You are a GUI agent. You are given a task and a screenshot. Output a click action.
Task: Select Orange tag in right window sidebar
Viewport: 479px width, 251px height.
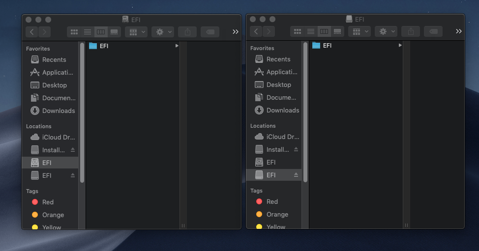[274, 214]
